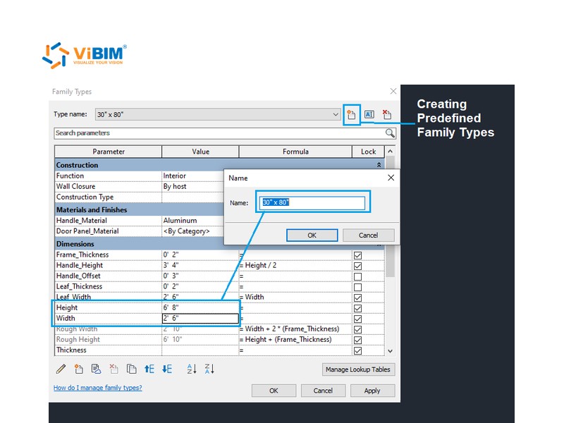The height and width of the screenshot is (423, 564).
Task: Click the 'By host' value cell
Action: click(x=192, y=186)
